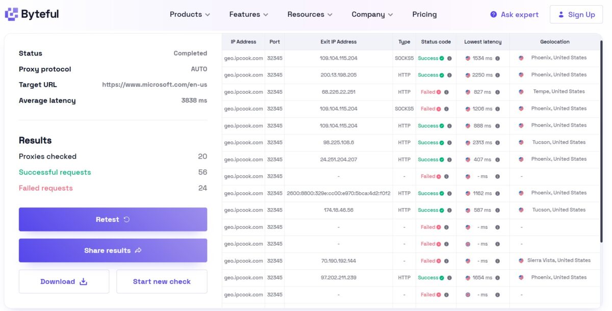Click the Sign Up button
This screenshot has width=612, height=311.
pos(576,14)
